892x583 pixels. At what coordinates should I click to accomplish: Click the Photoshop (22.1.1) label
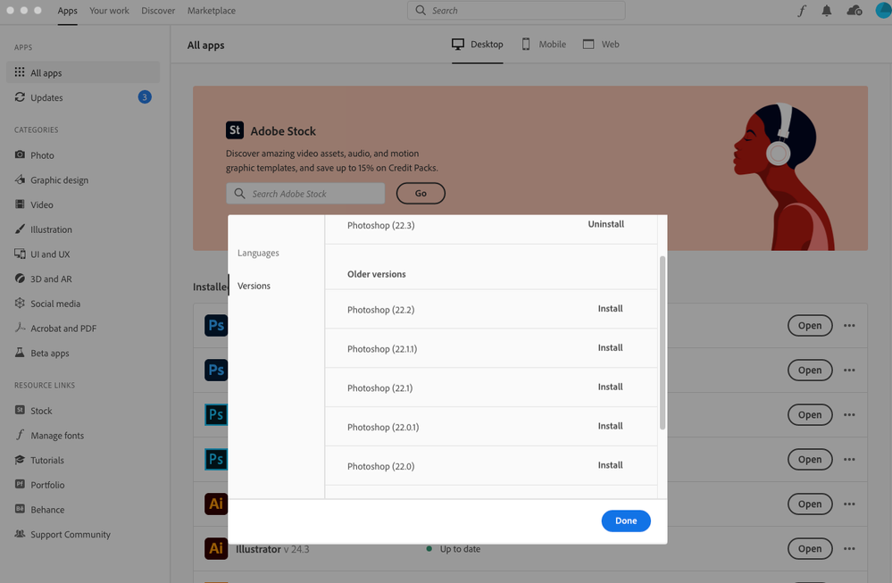[382, 349]
